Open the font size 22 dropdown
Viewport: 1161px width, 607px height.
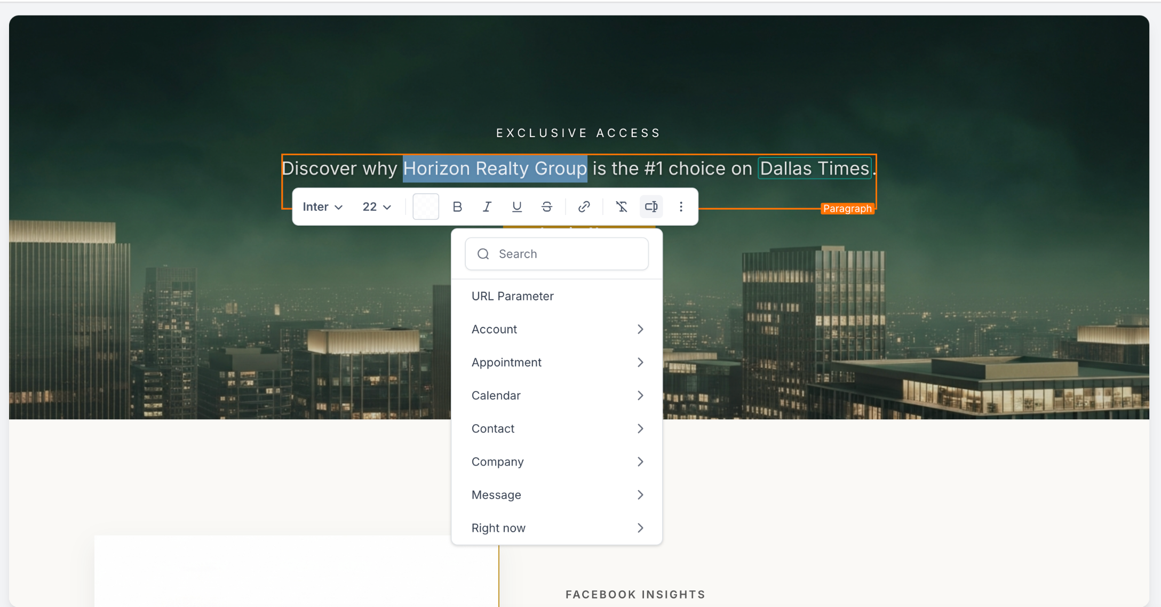[377, 207]
